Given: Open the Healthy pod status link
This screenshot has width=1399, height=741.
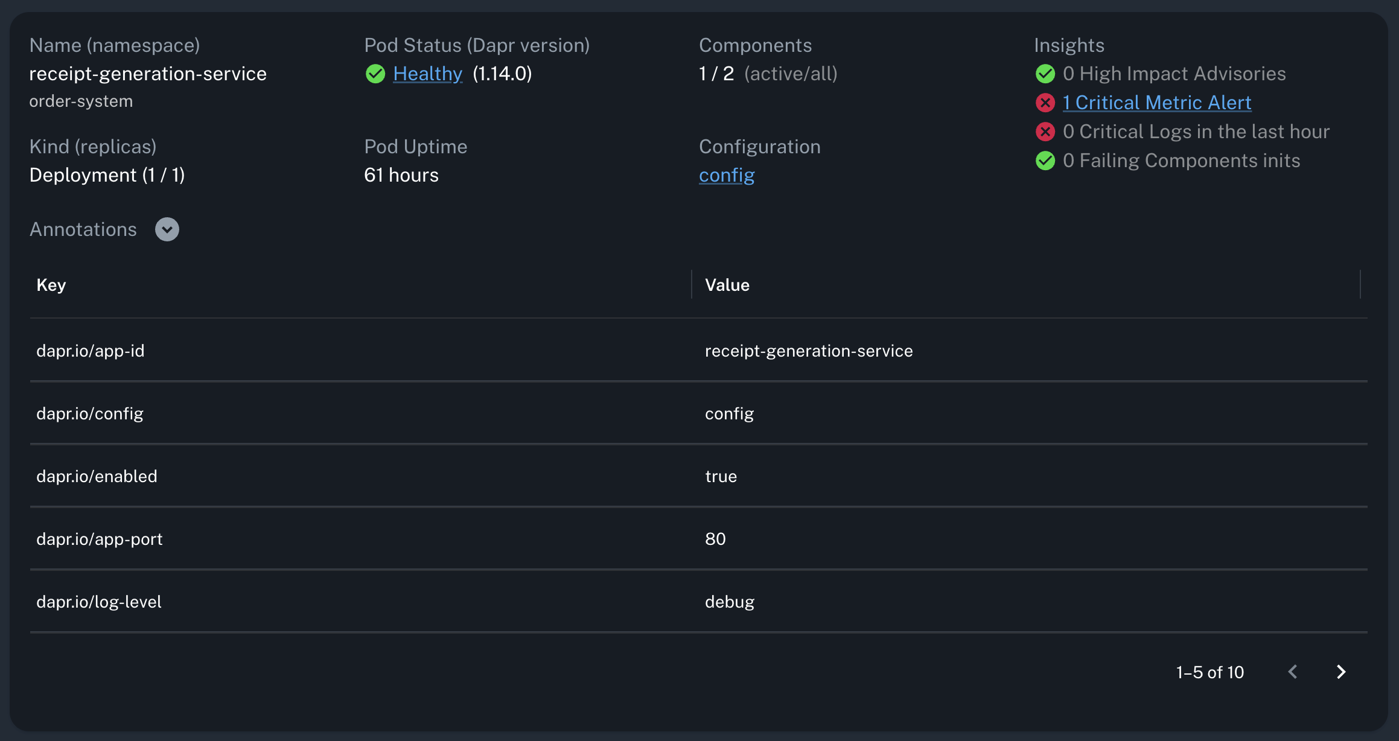Looking at the screenshot, I should click(427, 74).
